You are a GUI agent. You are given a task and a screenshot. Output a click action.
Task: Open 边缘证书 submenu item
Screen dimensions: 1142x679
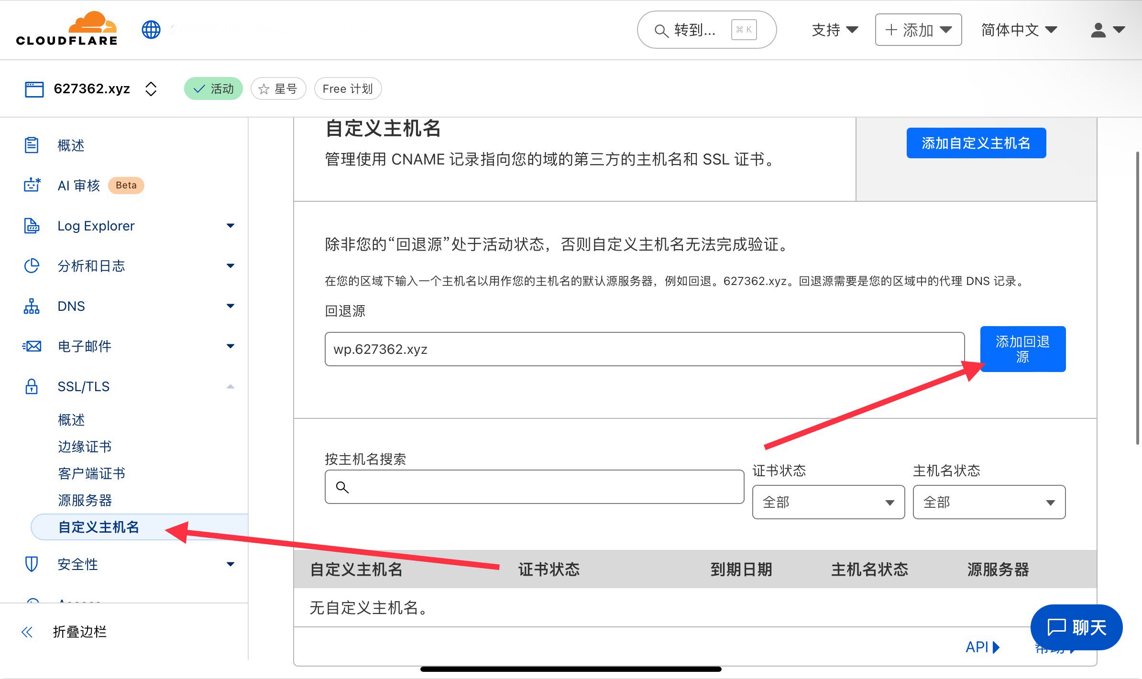click(x=85, y=447)
